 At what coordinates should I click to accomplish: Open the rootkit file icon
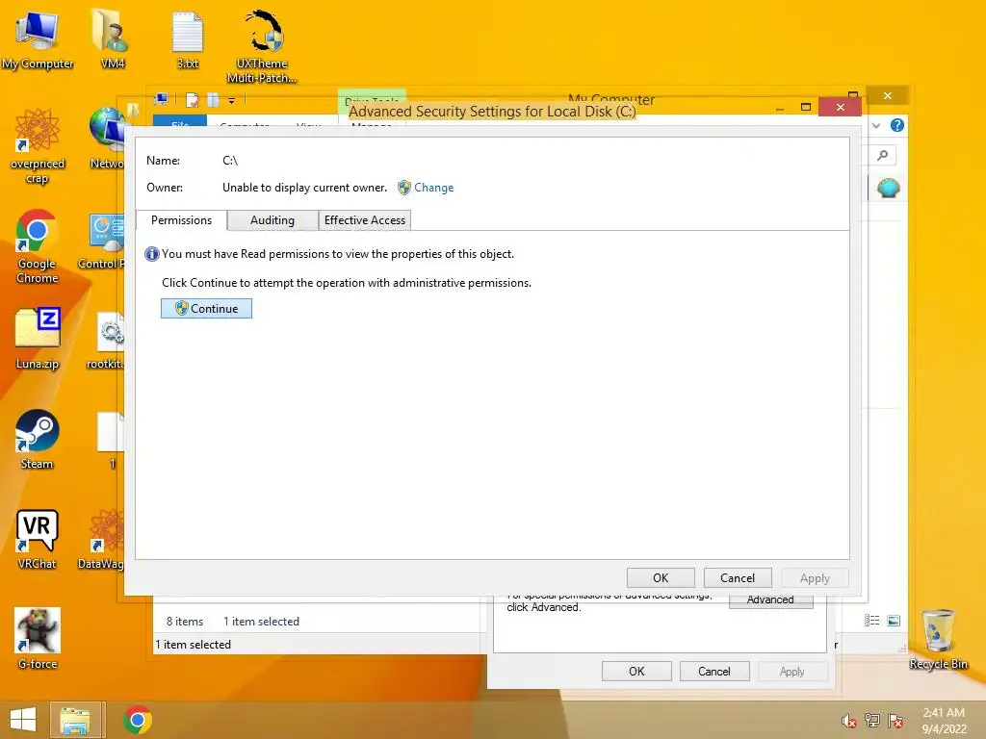(x=108, y=340)
